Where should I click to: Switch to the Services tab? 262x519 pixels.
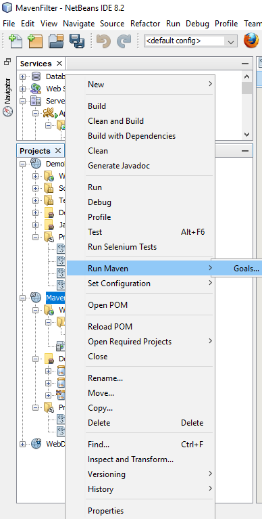point(36,64)
